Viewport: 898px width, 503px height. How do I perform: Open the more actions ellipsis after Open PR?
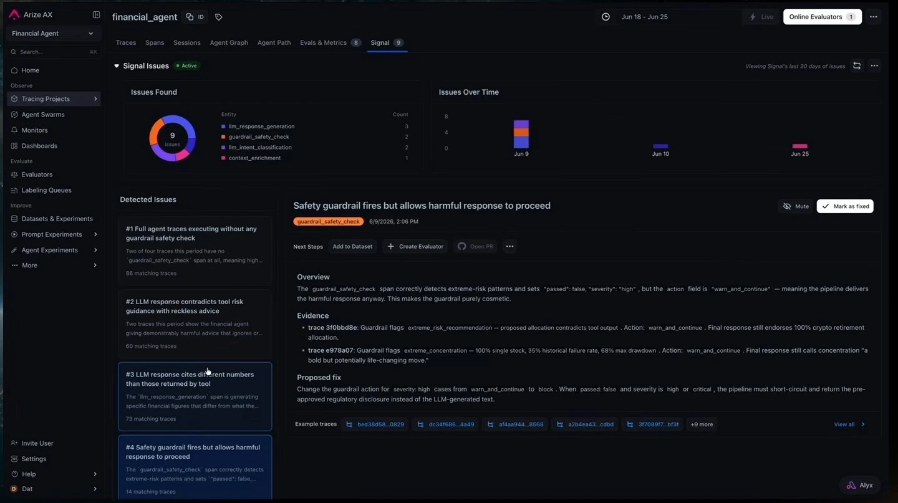509,246
